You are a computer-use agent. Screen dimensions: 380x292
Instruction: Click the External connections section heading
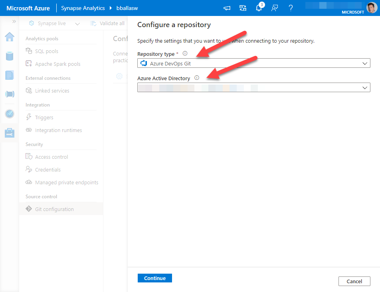coord(48,78)
